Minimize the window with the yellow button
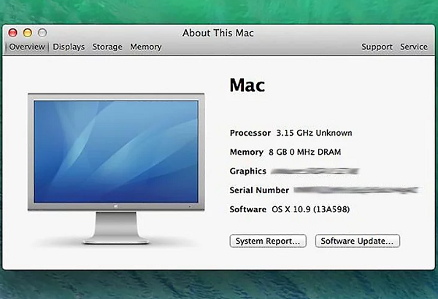The height and width of the screenshot is (299, 438). click(x=28, y=33)
